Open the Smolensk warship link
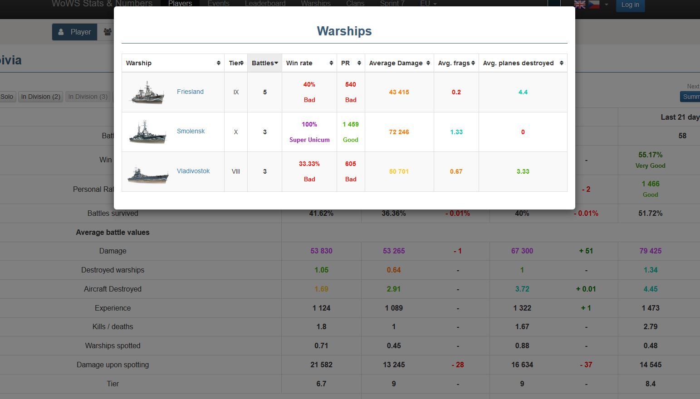 (x=191, y=131)
